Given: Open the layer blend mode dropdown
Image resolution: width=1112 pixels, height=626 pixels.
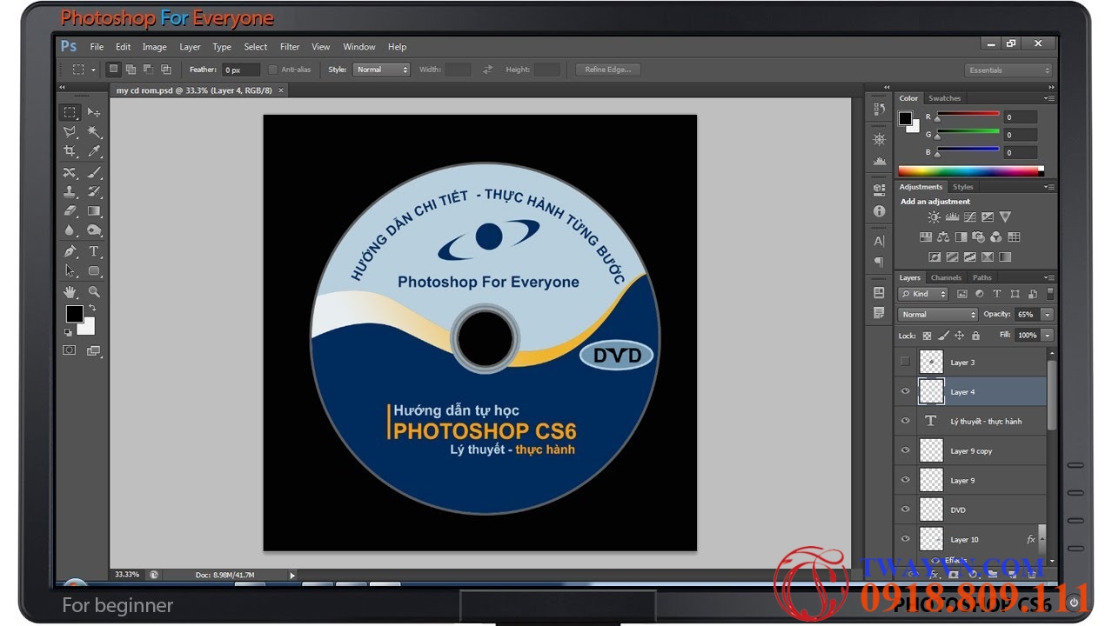Looking at the screenshot, I should [x=938, y=315].
